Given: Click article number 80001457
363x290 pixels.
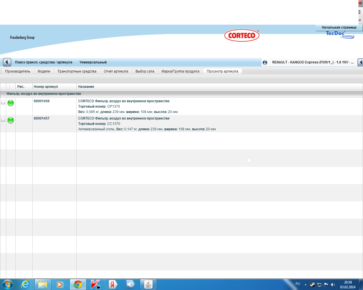Looking at the screenshot, I should tap(42, 118).
